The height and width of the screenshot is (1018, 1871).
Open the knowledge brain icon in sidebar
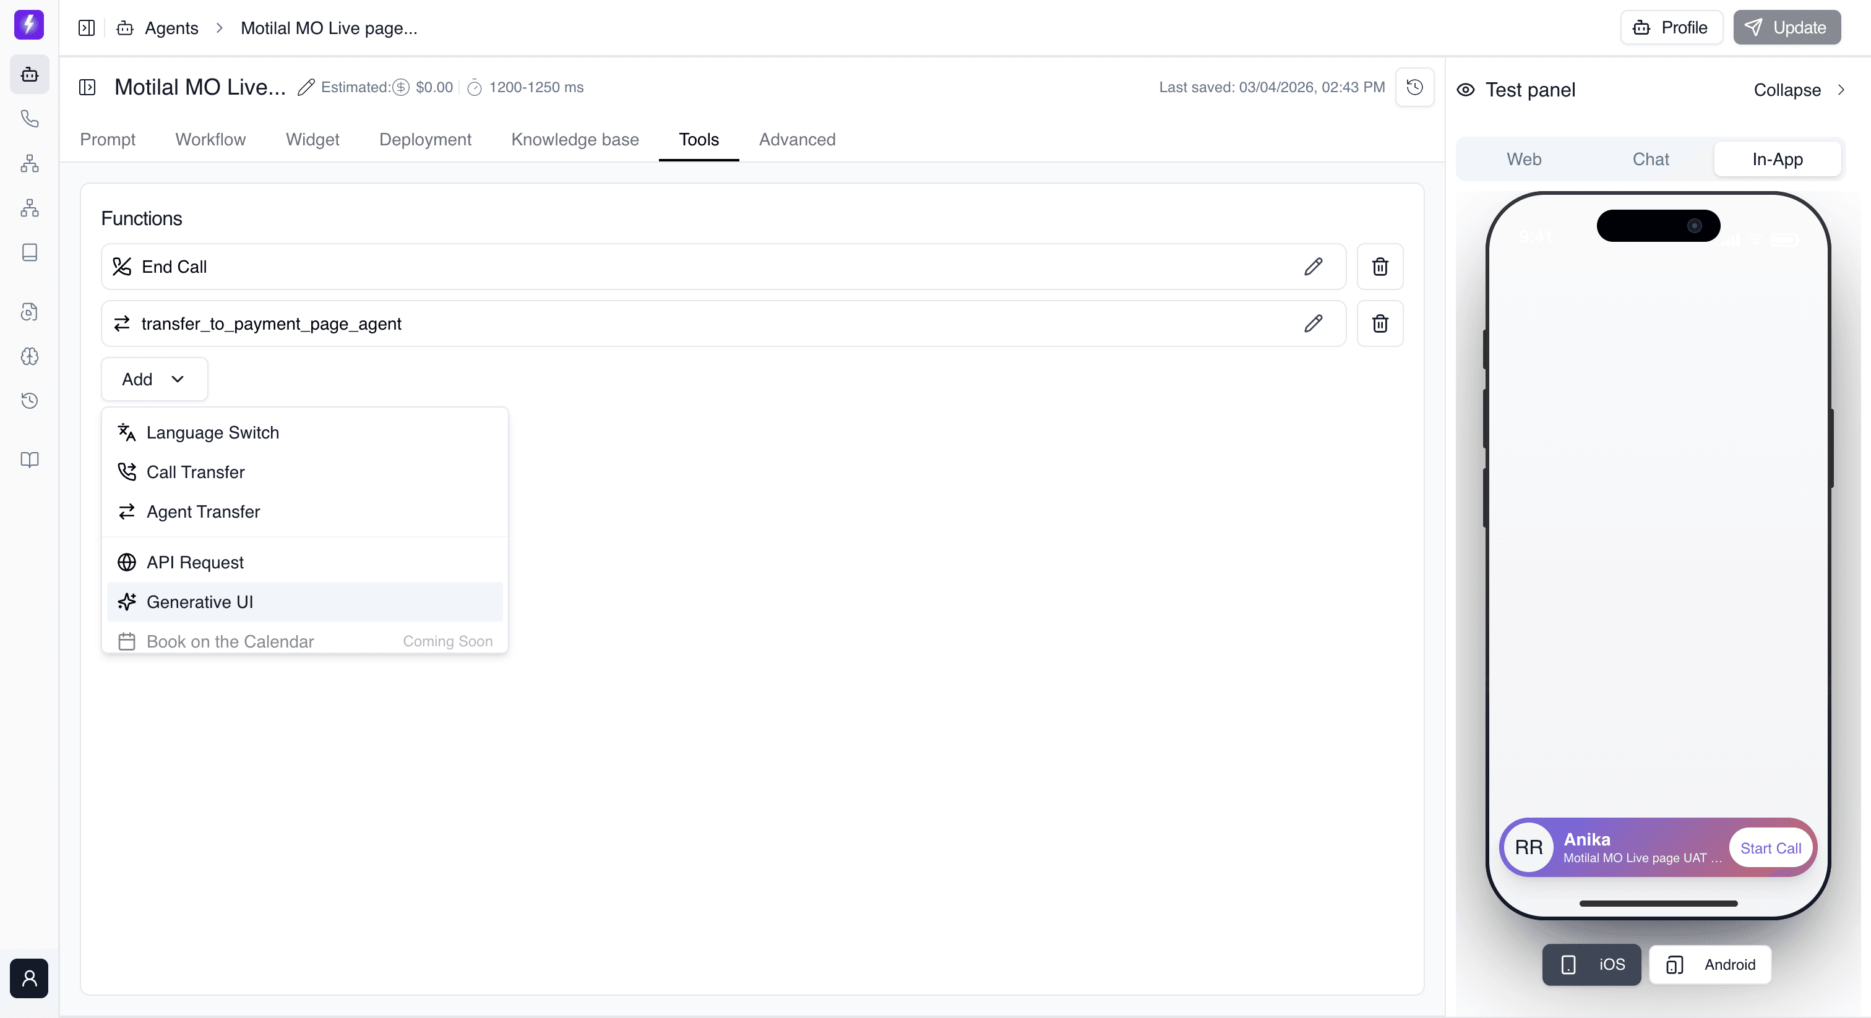pos(29,356)
